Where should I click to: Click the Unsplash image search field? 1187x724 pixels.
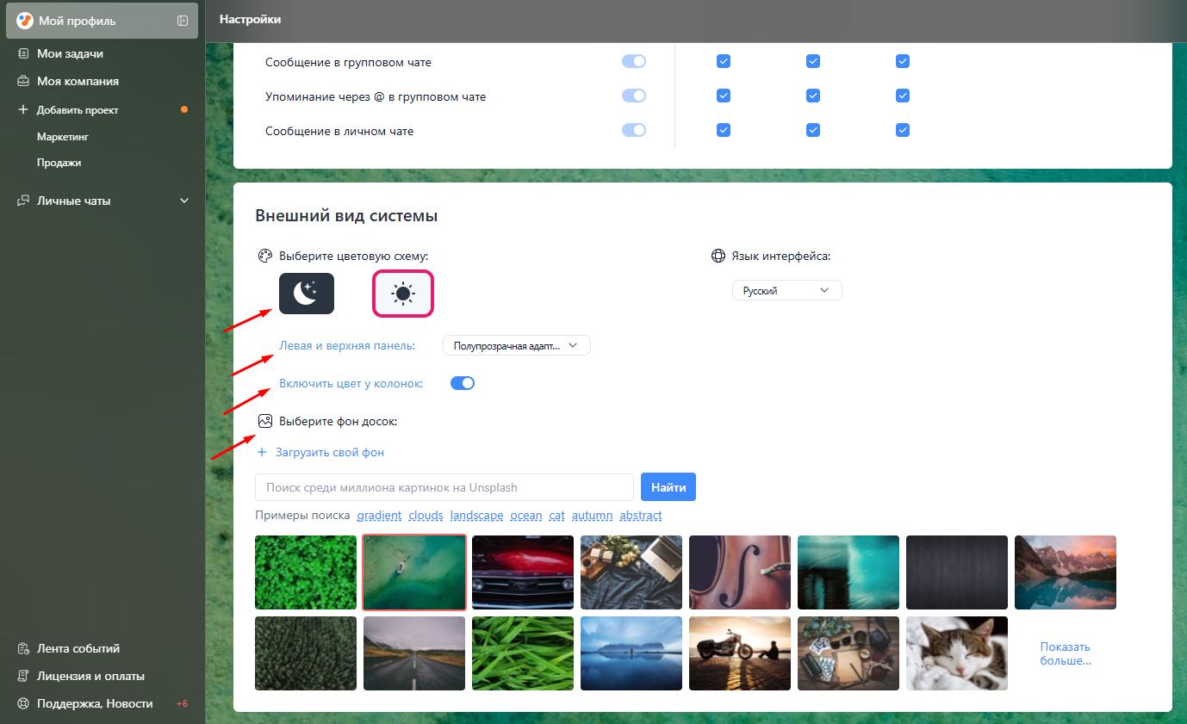[444, 487]
